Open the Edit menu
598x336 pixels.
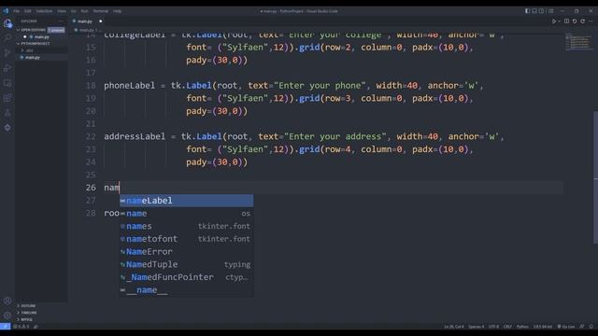pyautogui.click(x=28, y=11)
